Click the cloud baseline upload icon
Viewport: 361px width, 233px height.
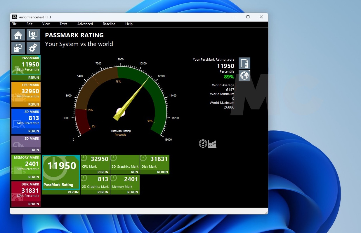click(x=18, y=48)
